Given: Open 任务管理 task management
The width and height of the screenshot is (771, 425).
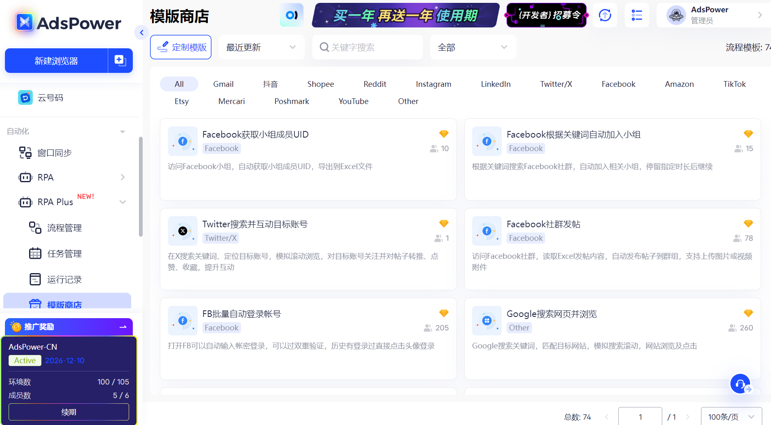Looking at the screenshot, I should [x=64, y=253].
